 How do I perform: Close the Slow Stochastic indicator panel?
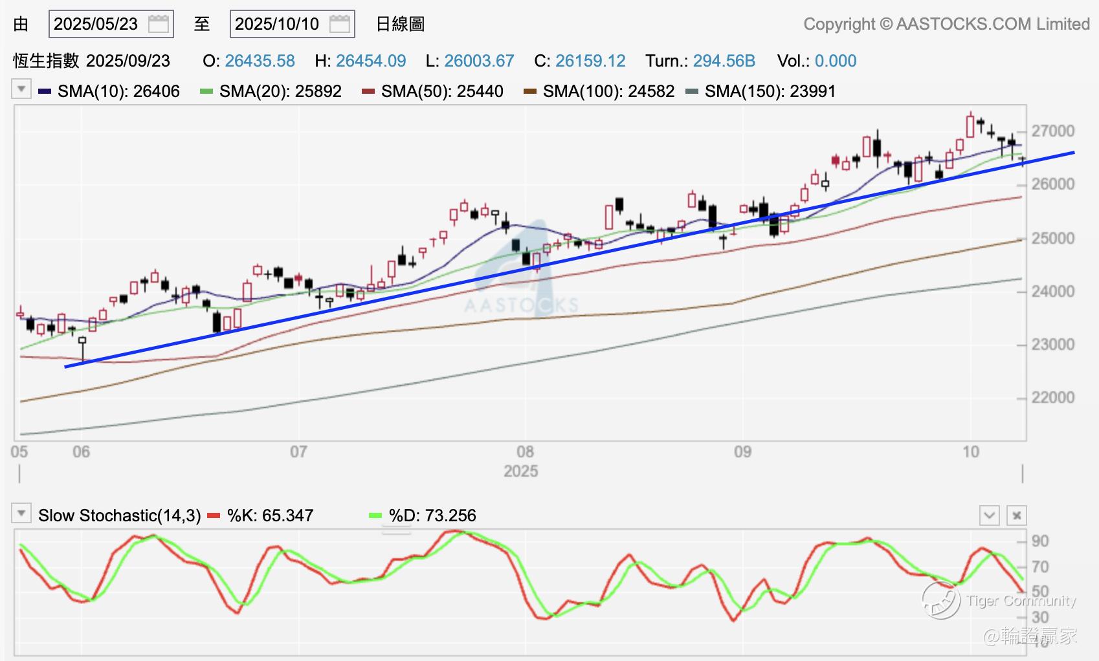[x=1017, y=515]
